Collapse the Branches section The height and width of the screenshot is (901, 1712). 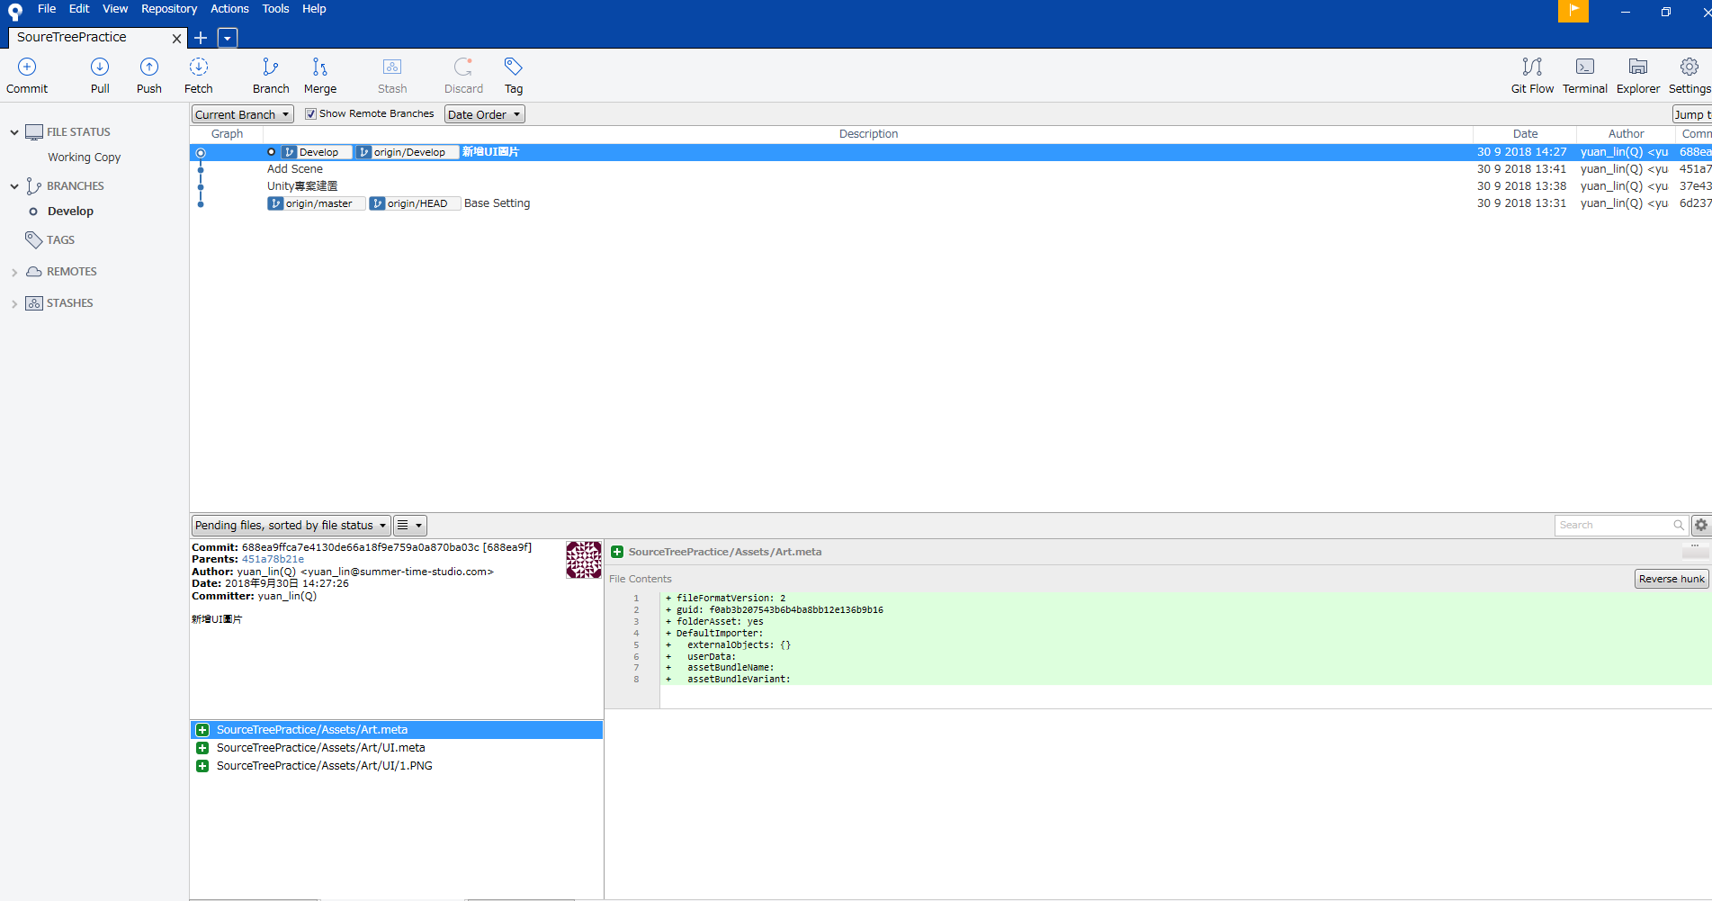[14, 186]
